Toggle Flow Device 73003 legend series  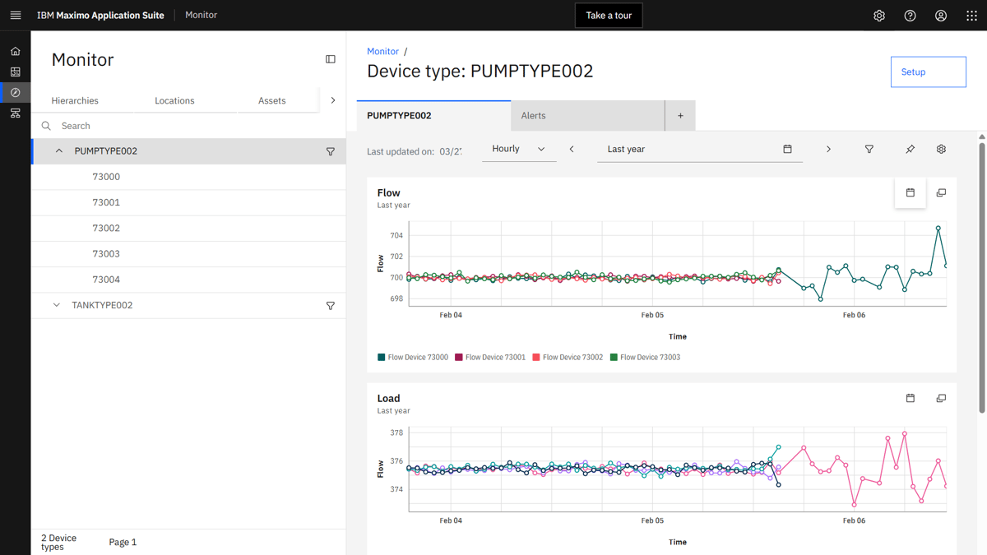645,358
